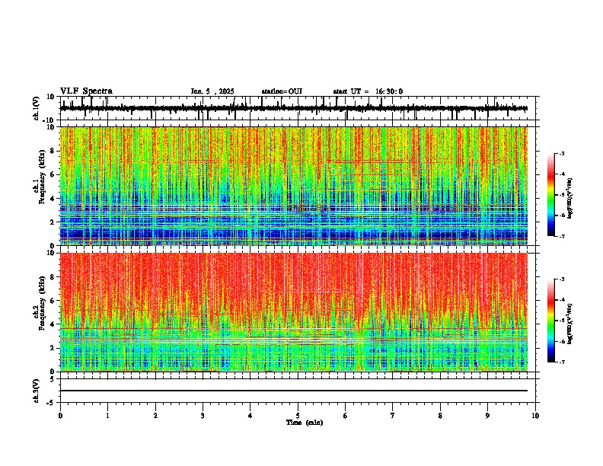This screenshot has width=603, height=466.
Task: Click the "-5" tick on ch.3(V) axis
Action: [x=51, y=403]
